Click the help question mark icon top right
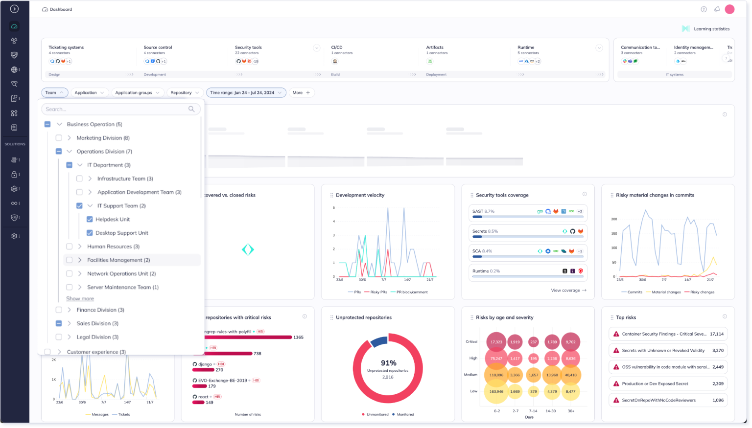This screenshot has height=428, width=752. pyautogui.click(x=704, y=9)
